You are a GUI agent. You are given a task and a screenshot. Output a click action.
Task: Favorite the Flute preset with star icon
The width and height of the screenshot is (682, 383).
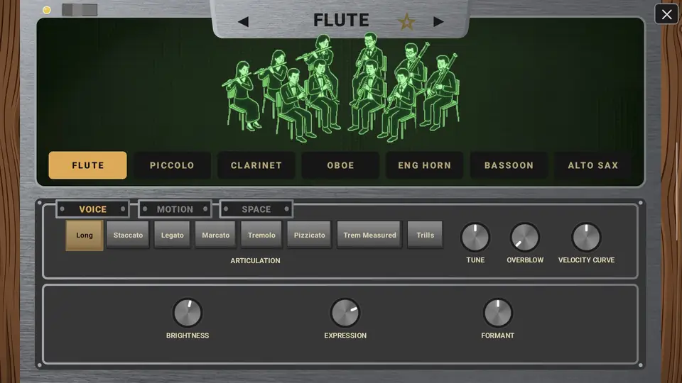(406, 21)
